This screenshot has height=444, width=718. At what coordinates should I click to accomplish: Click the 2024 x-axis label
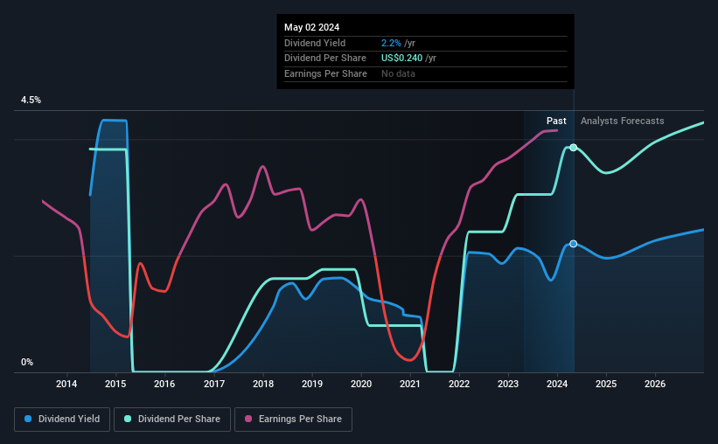557,384
